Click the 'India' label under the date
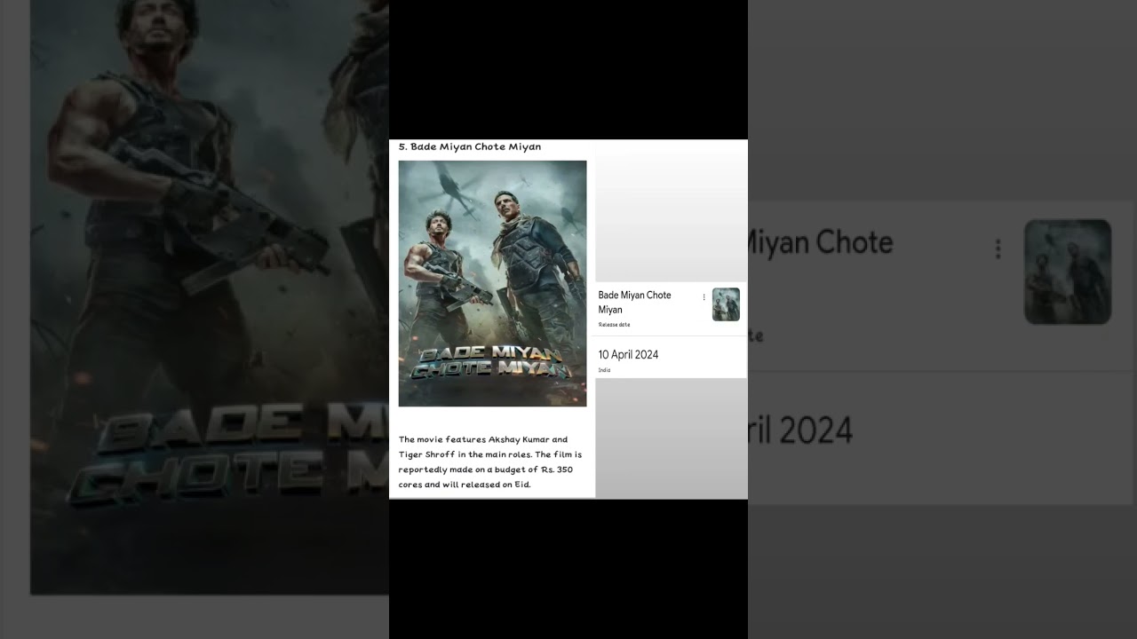 click(x=604, y=370)
